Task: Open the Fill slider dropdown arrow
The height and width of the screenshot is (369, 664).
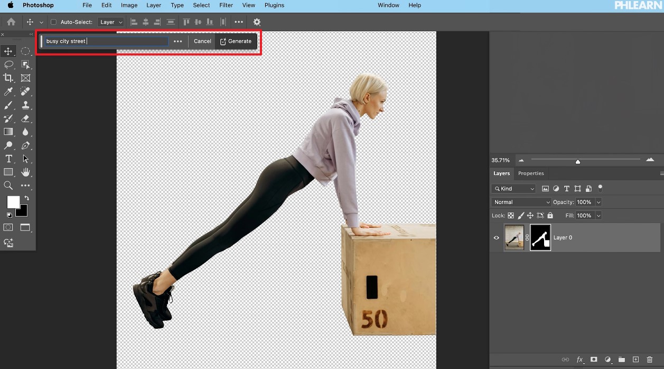Action: pos(598,216)
